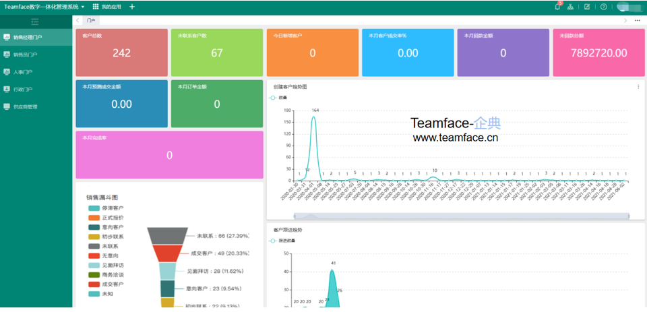
Task: Open the help question-mark icon
Action: coord(604,7)
